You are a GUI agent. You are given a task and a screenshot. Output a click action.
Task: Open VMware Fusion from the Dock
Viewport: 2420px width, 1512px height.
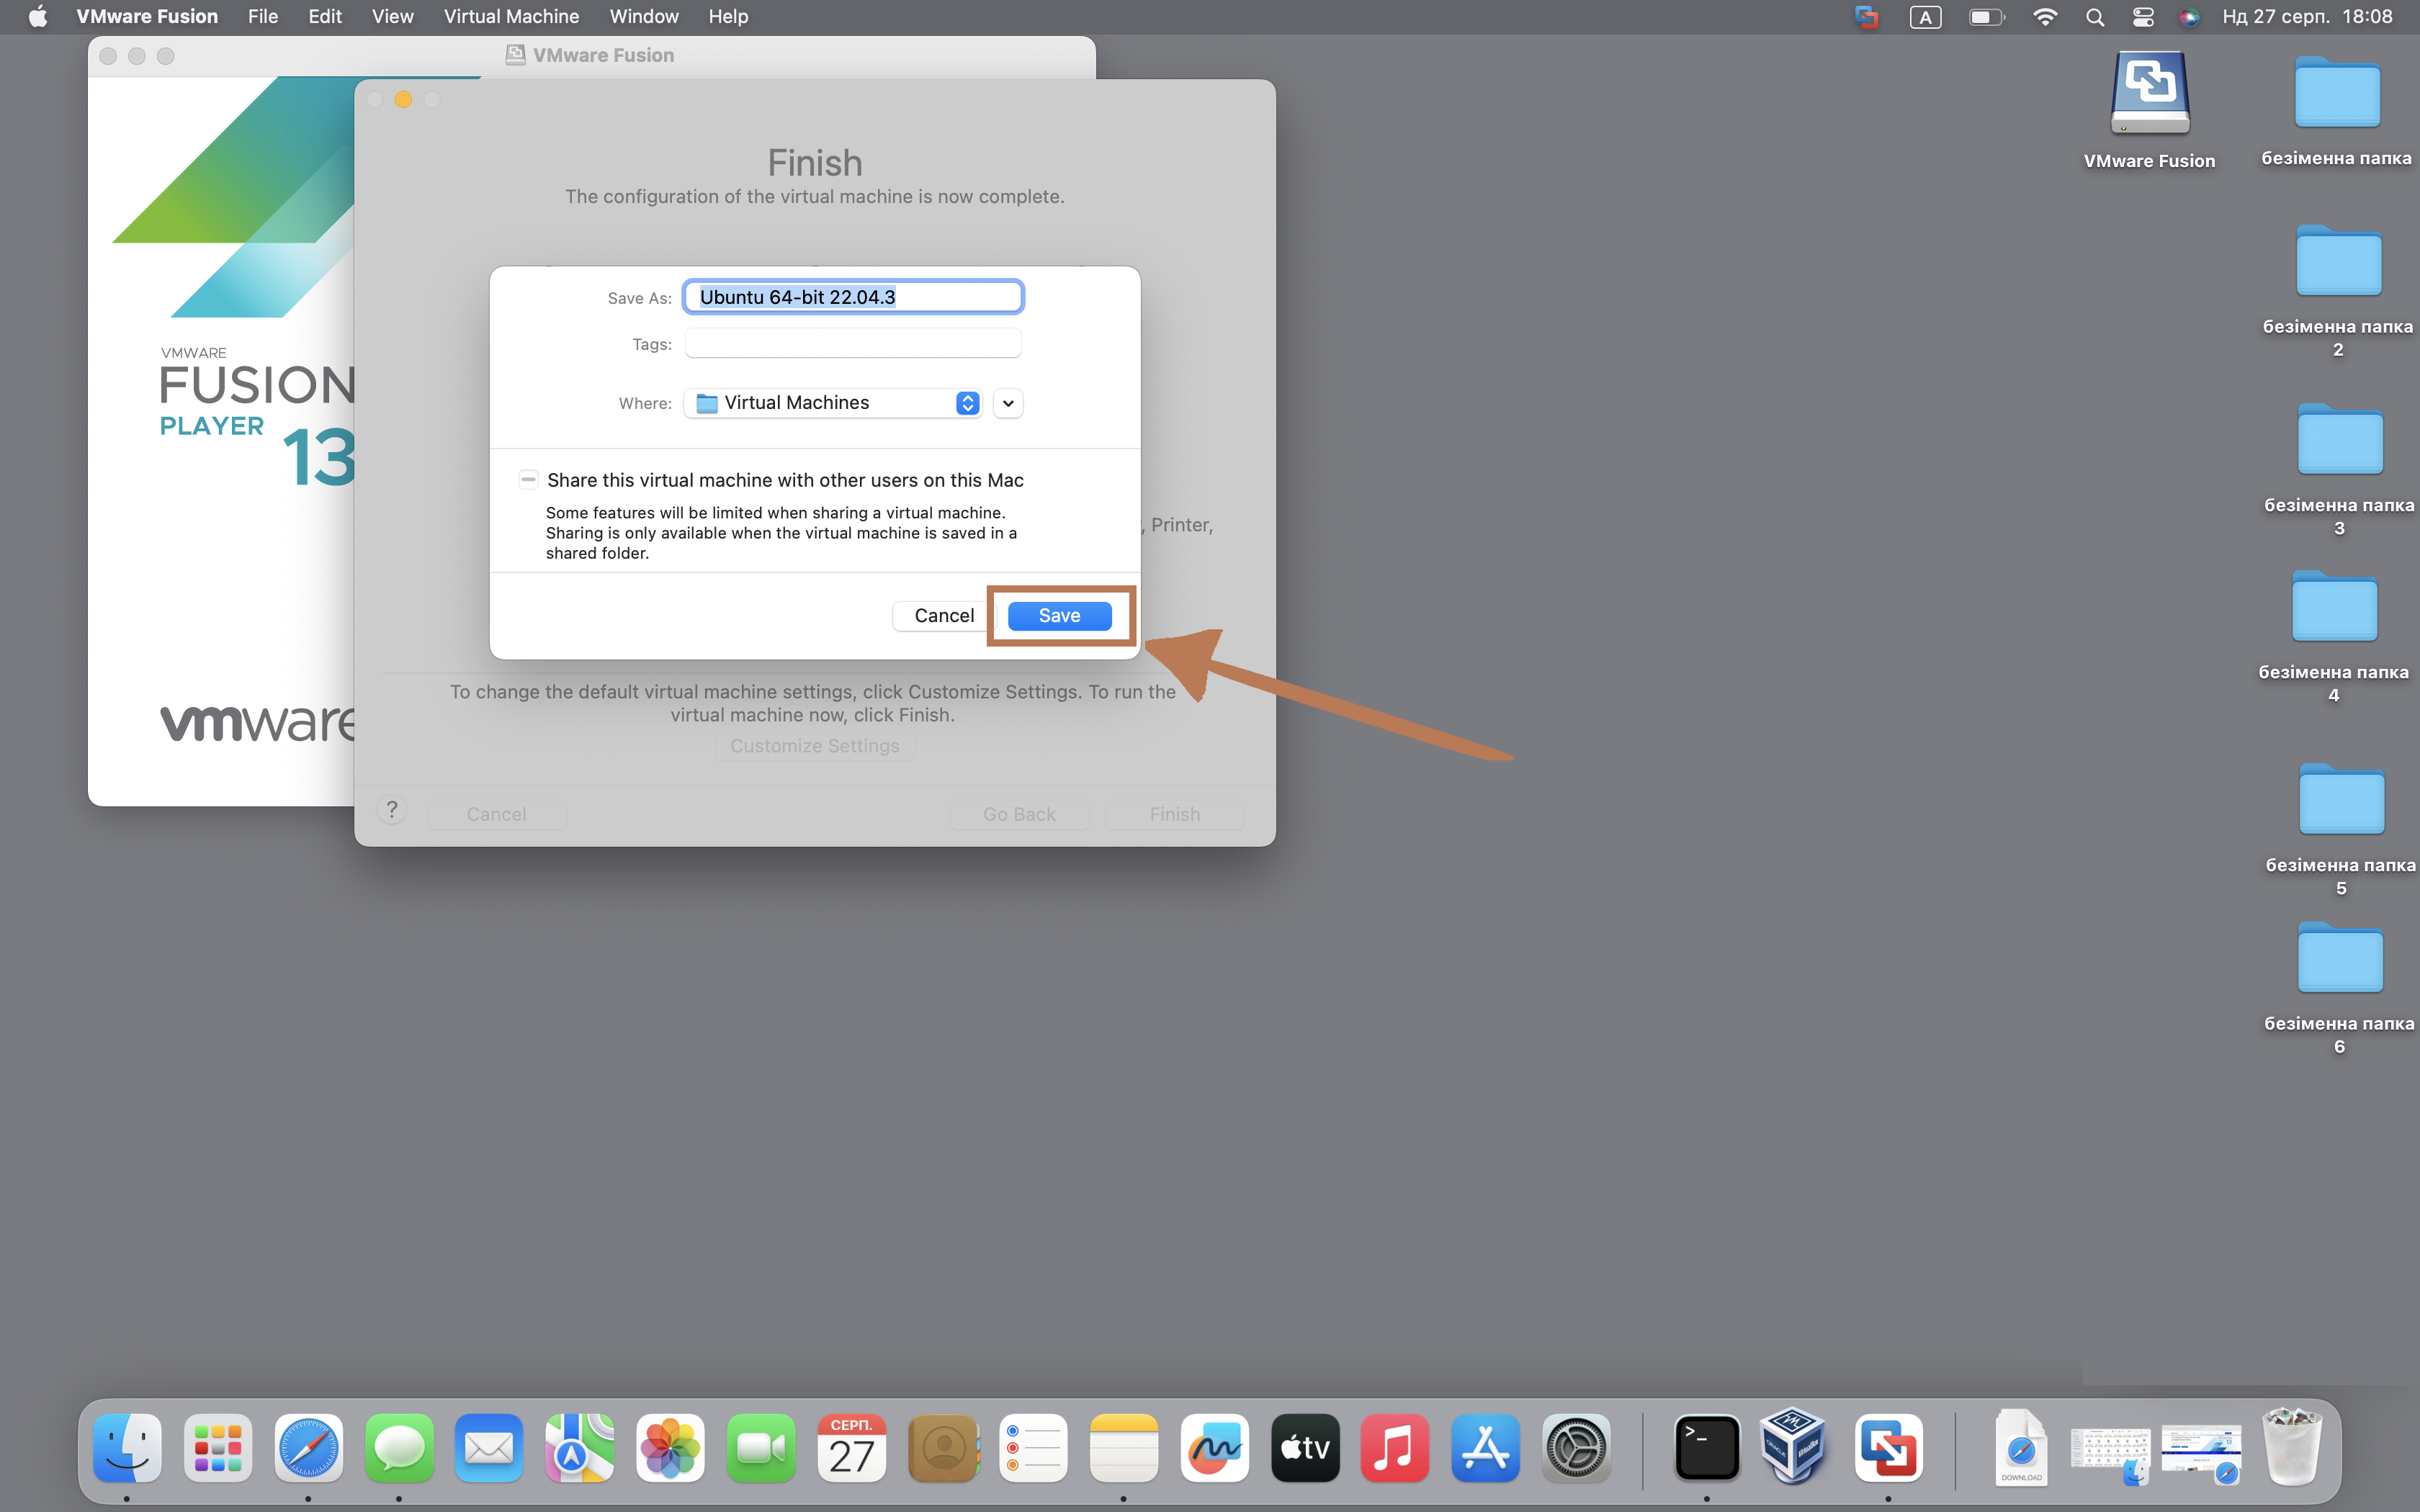1888,1447
